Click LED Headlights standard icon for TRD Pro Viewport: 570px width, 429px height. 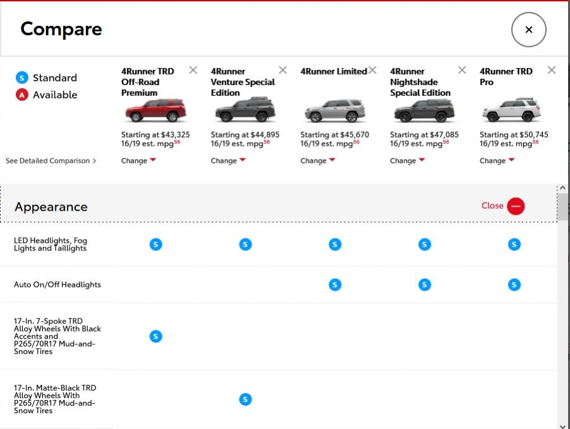click(x=514, y=244)
